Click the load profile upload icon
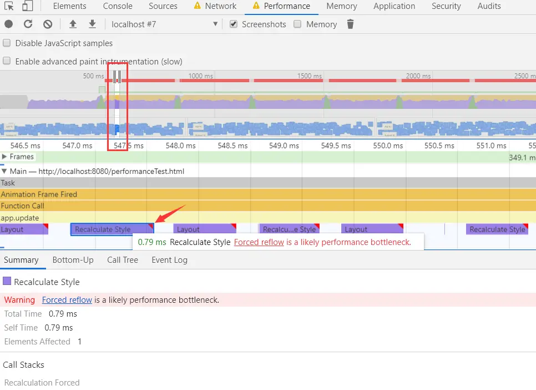 (73, 24)
